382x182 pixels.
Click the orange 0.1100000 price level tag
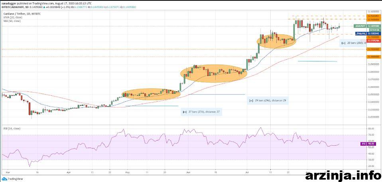(373, 49)
